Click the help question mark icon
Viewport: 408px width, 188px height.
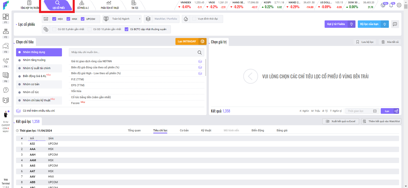(x=6, y=90)
